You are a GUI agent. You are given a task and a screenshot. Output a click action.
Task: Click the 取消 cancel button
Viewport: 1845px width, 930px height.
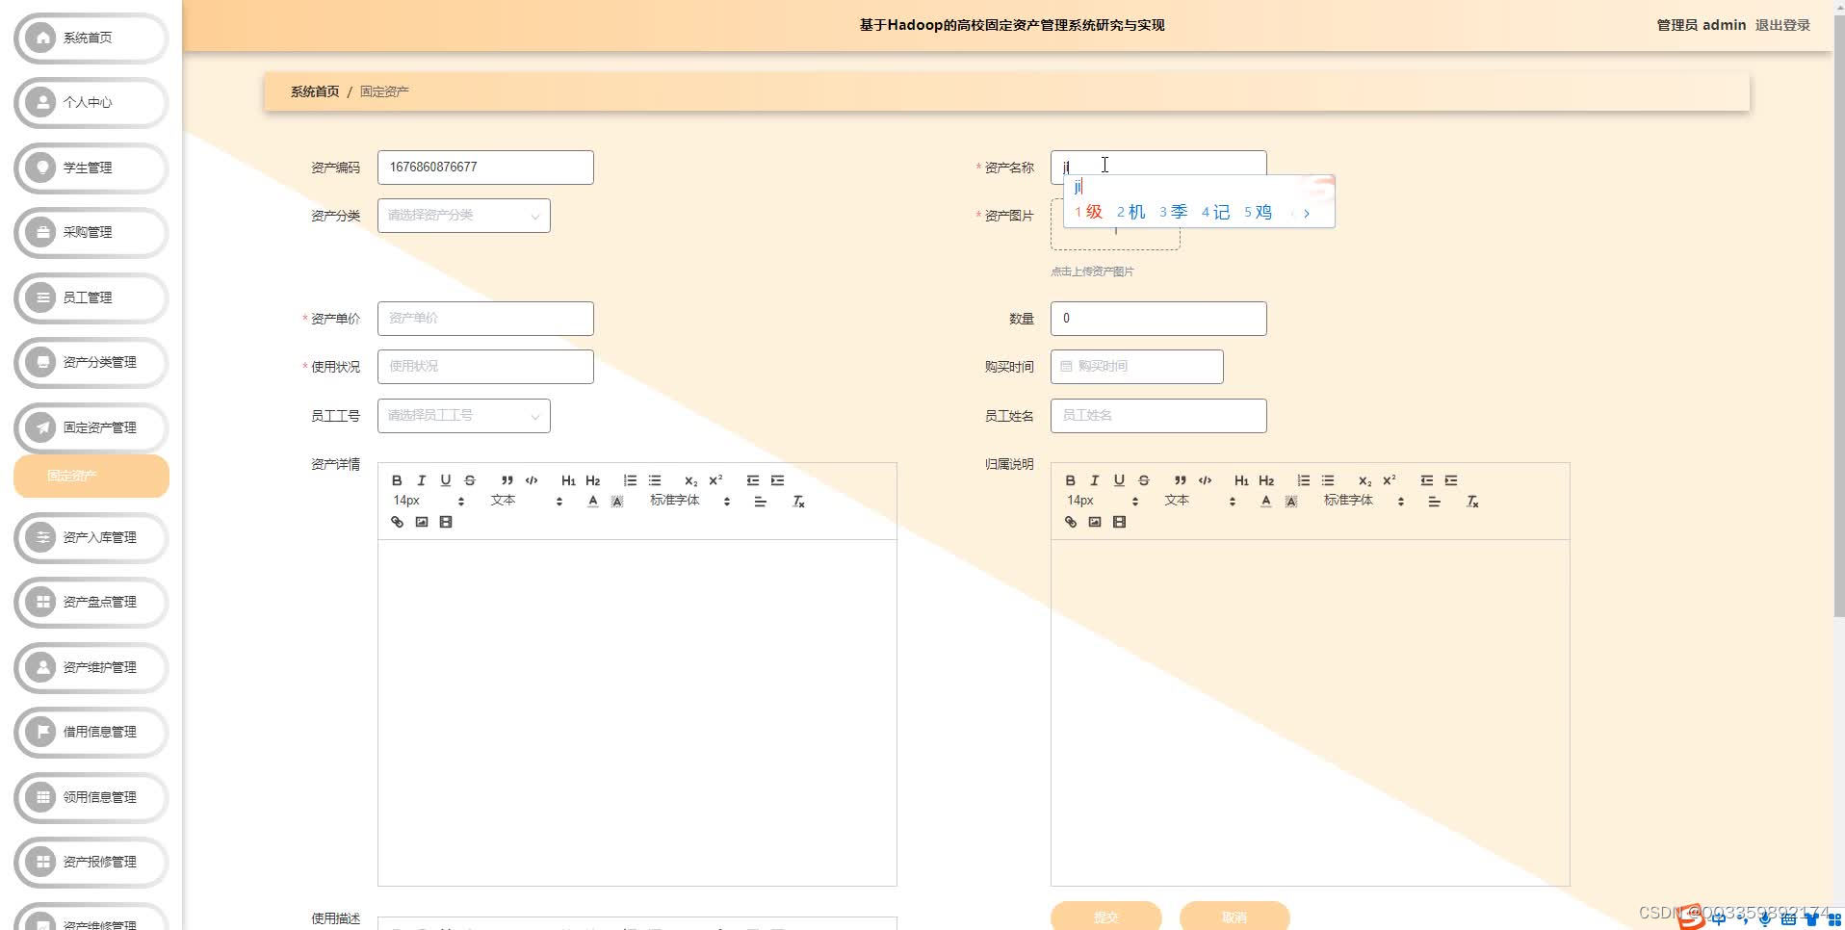[1234, 917]
